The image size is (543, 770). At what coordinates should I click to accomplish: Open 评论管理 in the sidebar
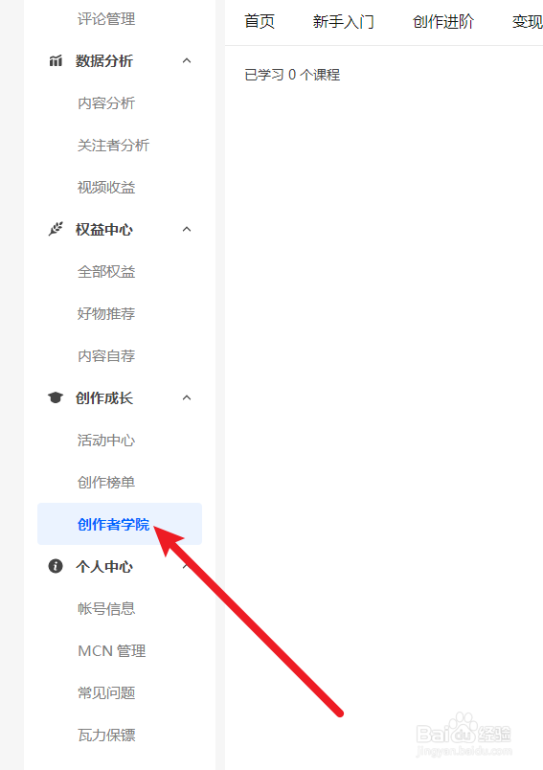[106, 19]
